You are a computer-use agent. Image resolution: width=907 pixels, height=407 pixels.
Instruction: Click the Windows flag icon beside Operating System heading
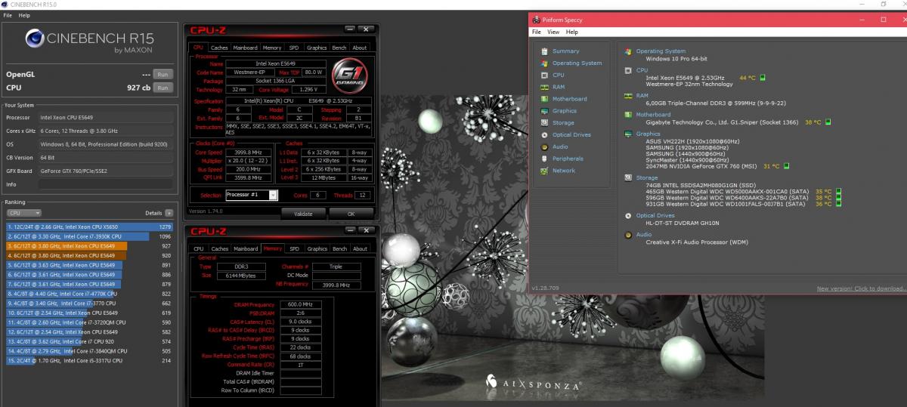pos(628,51)
